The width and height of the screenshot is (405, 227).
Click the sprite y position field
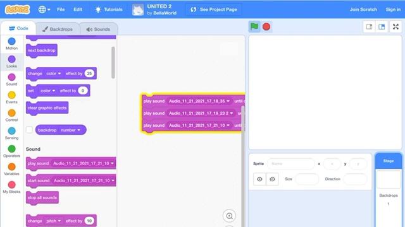[358, 164]
